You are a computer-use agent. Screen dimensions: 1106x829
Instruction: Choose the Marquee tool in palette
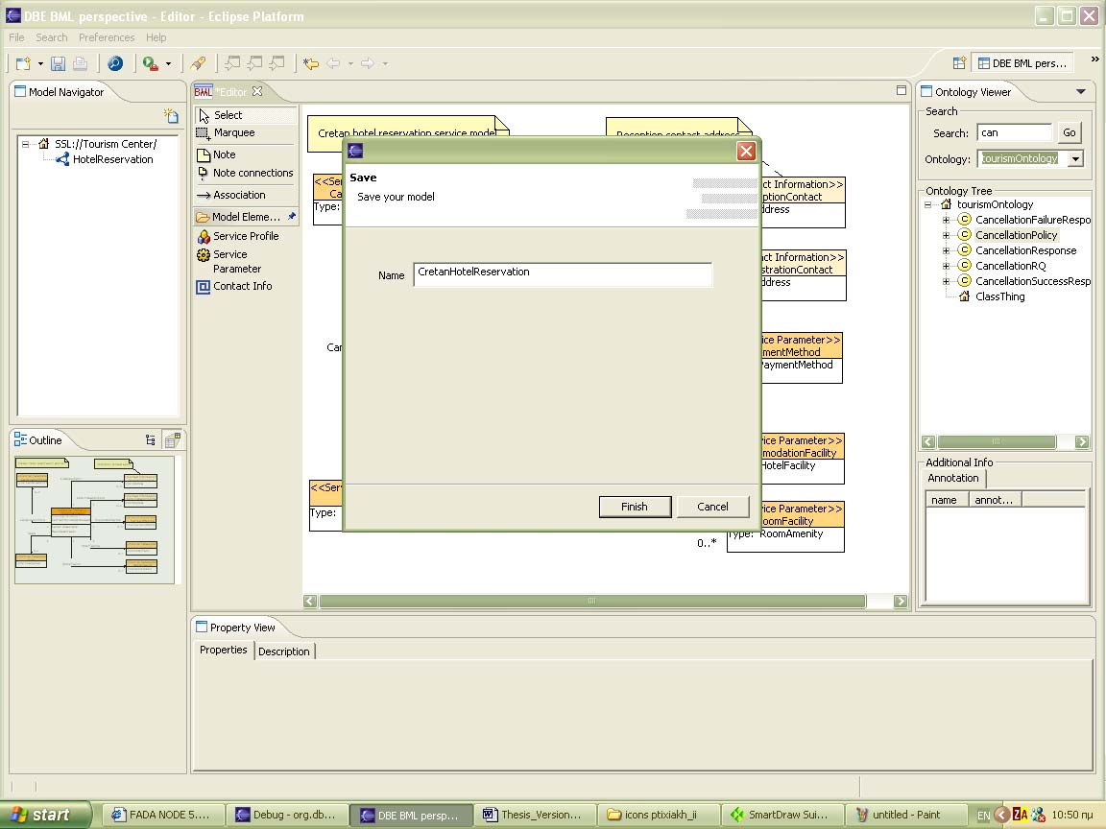point(246,132)
